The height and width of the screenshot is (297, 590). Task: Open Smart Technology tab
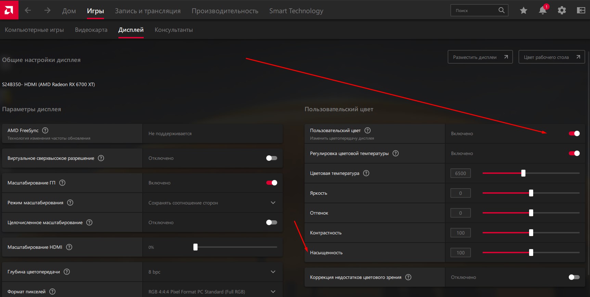(x=296, y=11)
